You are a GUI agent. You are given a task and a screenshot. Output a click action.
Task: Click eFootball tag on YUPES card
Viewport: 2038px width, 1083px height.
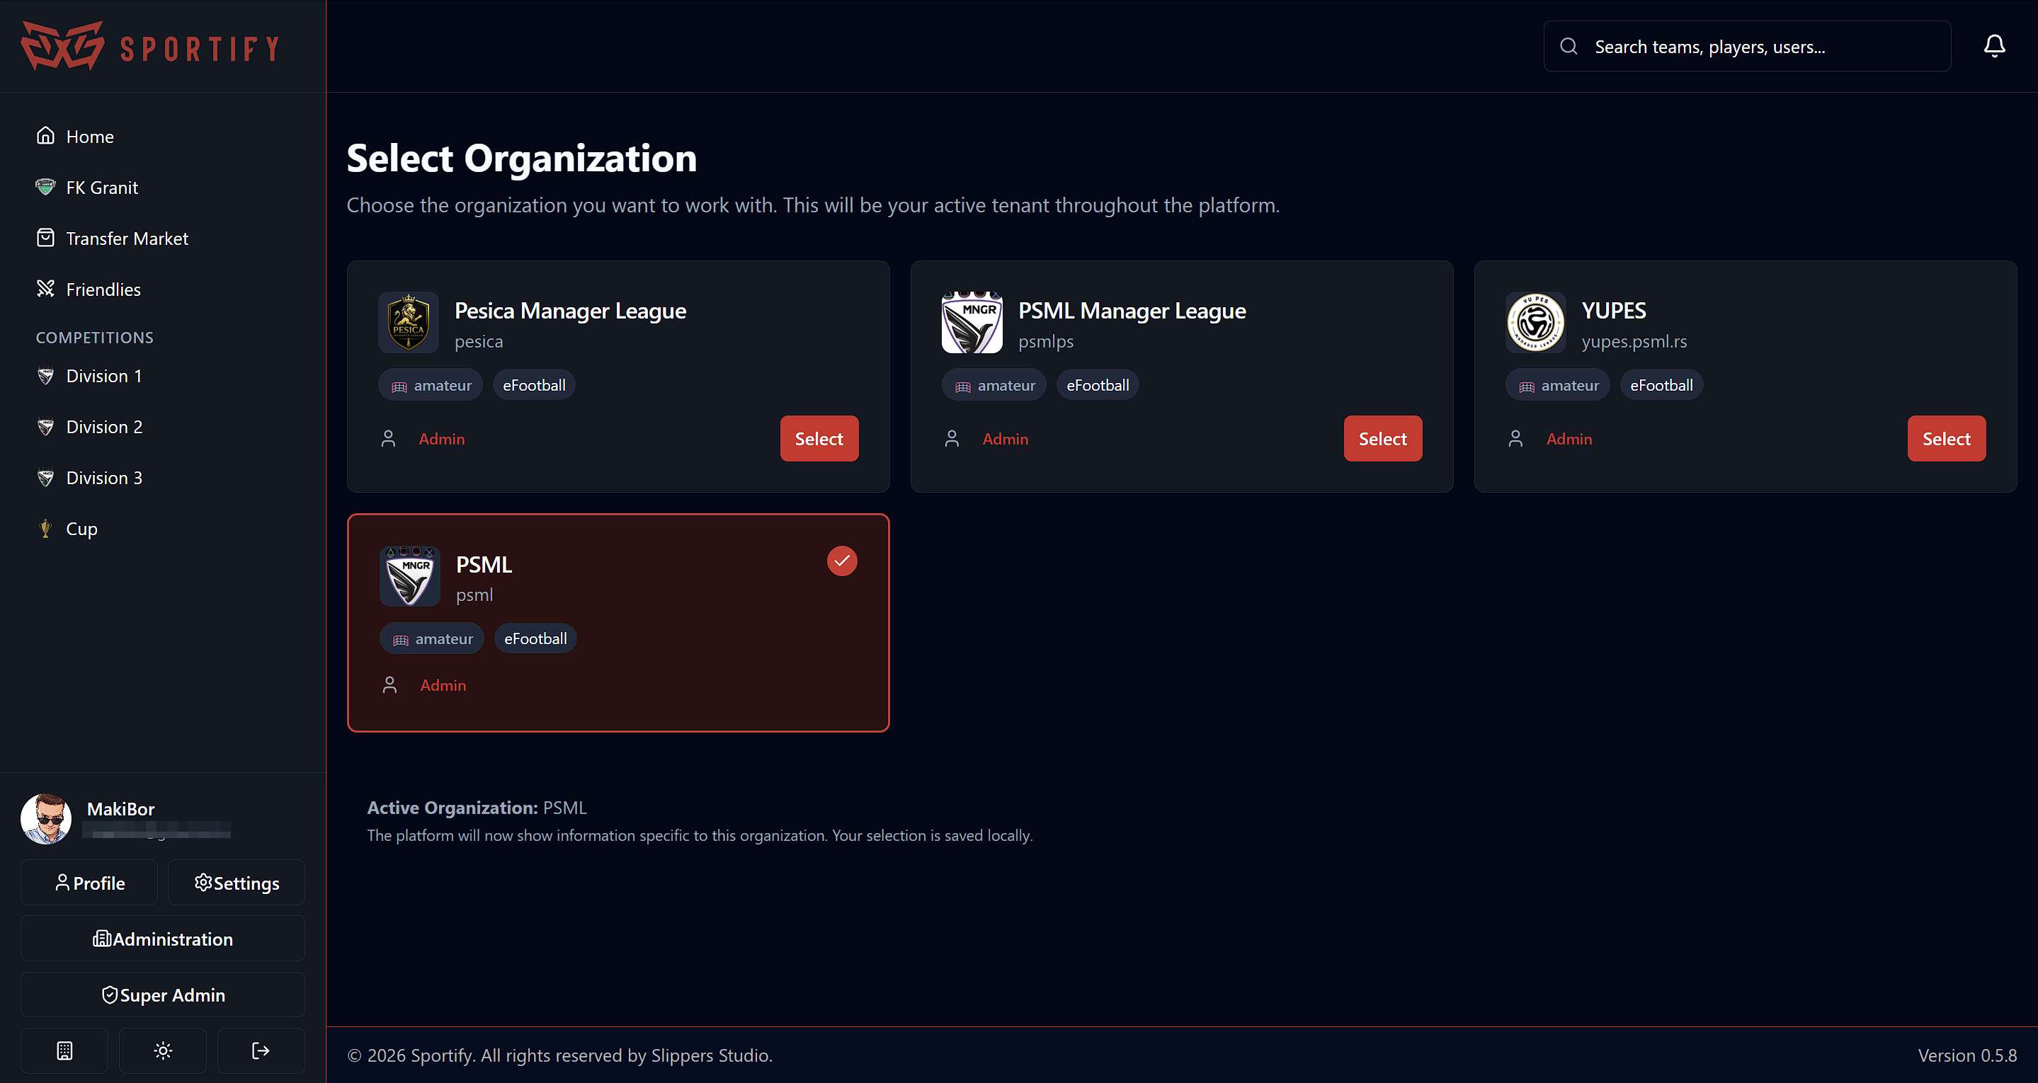[x=1661, y=385]
